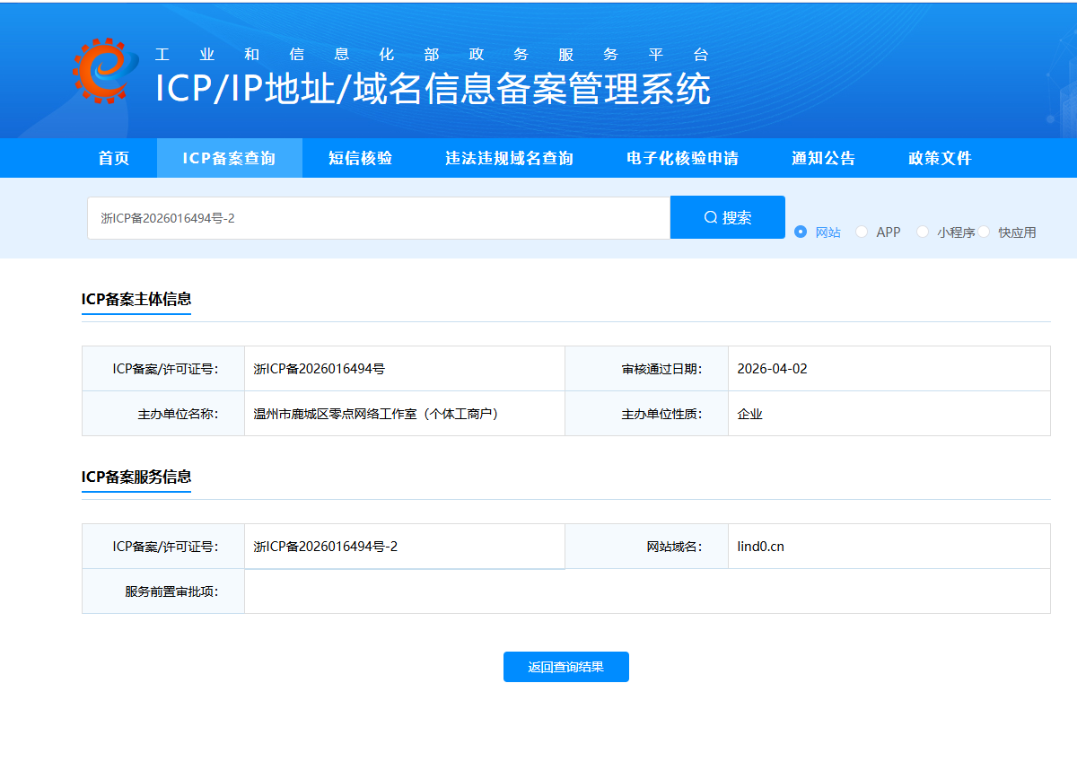Open the 首页 nav tab
1077x762 pixels.
(x=114, y=158)
